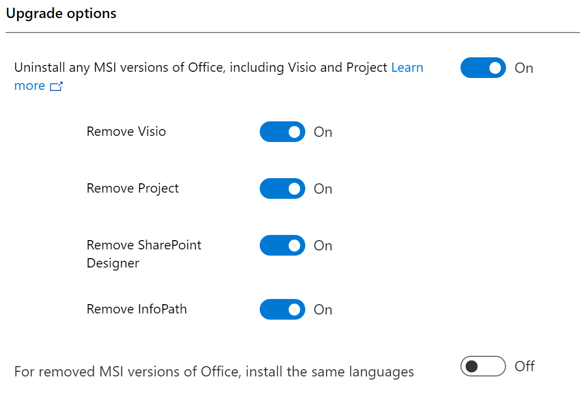Click On text beside Uninstall MSI toggle
This screenshot has width=580, height=394.
click(524, 68)
